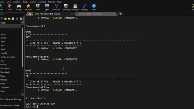Viewport: 194px width, 109px height.
Task: Select the Downloads folder
Action: pos(5,72)
